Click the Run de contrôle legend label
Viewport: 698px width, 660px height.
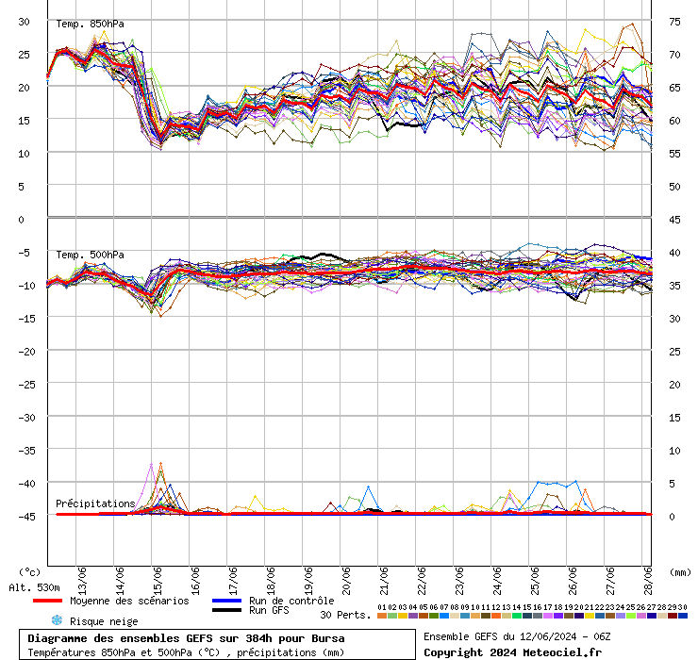point(291,601)
